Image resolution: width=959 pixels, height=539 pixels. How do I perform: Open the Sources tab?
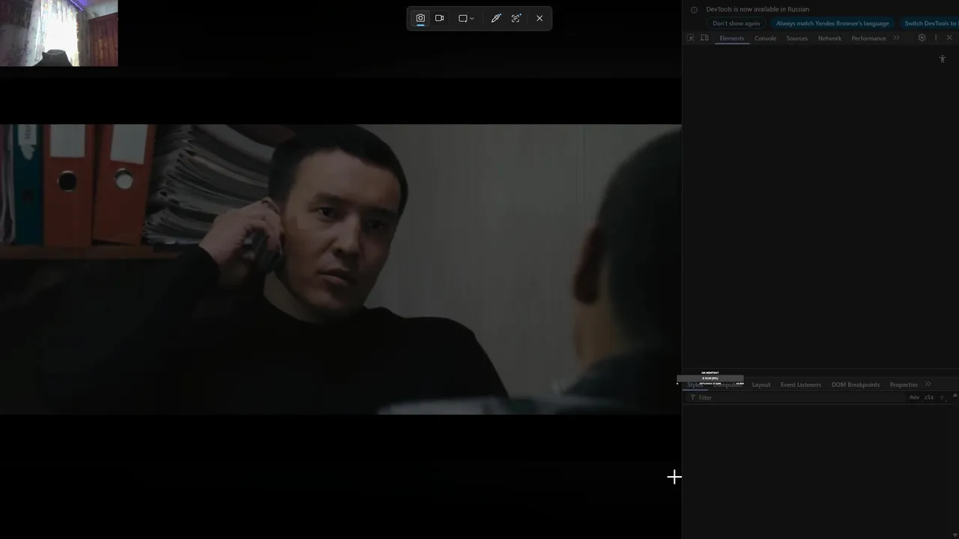[796, 38]
